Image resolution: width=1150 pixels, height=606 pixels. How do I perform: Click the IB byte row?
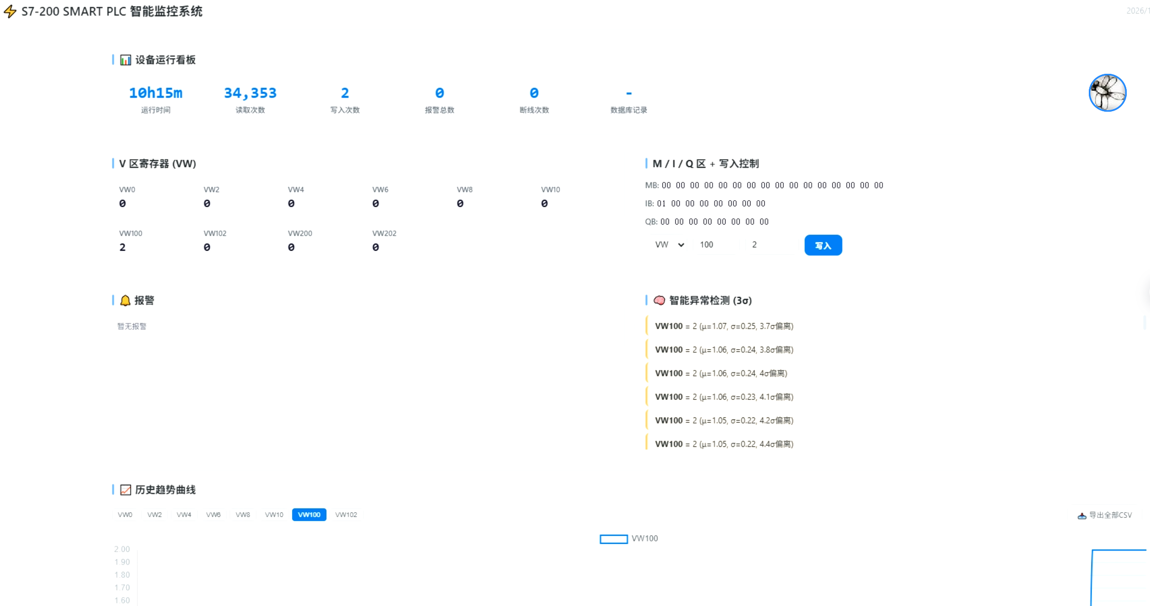(705, 204)
